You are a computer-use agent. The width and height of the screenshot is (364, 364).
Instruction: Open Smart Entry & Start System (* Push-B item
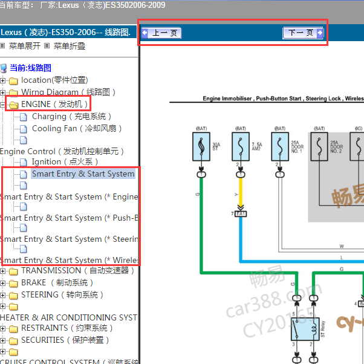point(69,218)
